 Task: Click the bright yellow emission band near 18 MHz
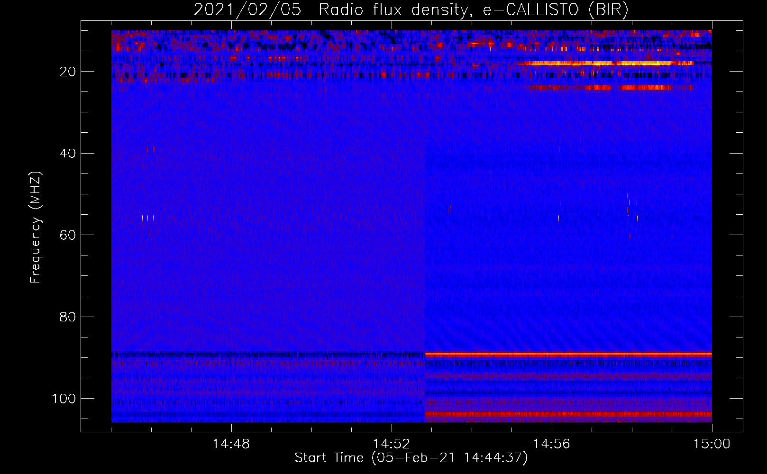click(x=606, y=63)
